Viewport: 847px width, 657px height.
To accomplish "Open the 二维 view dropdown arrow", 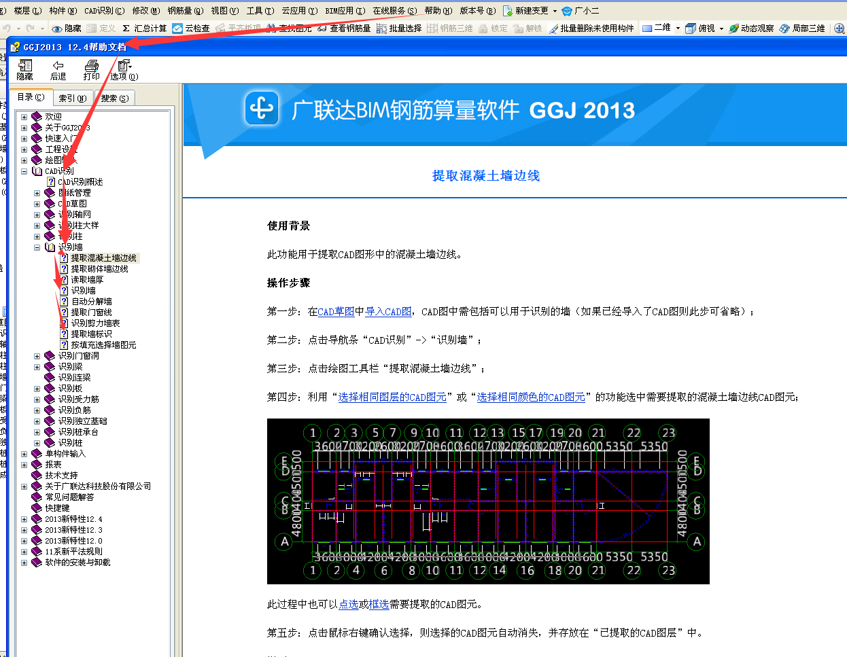I will click(x=678, y=29).
